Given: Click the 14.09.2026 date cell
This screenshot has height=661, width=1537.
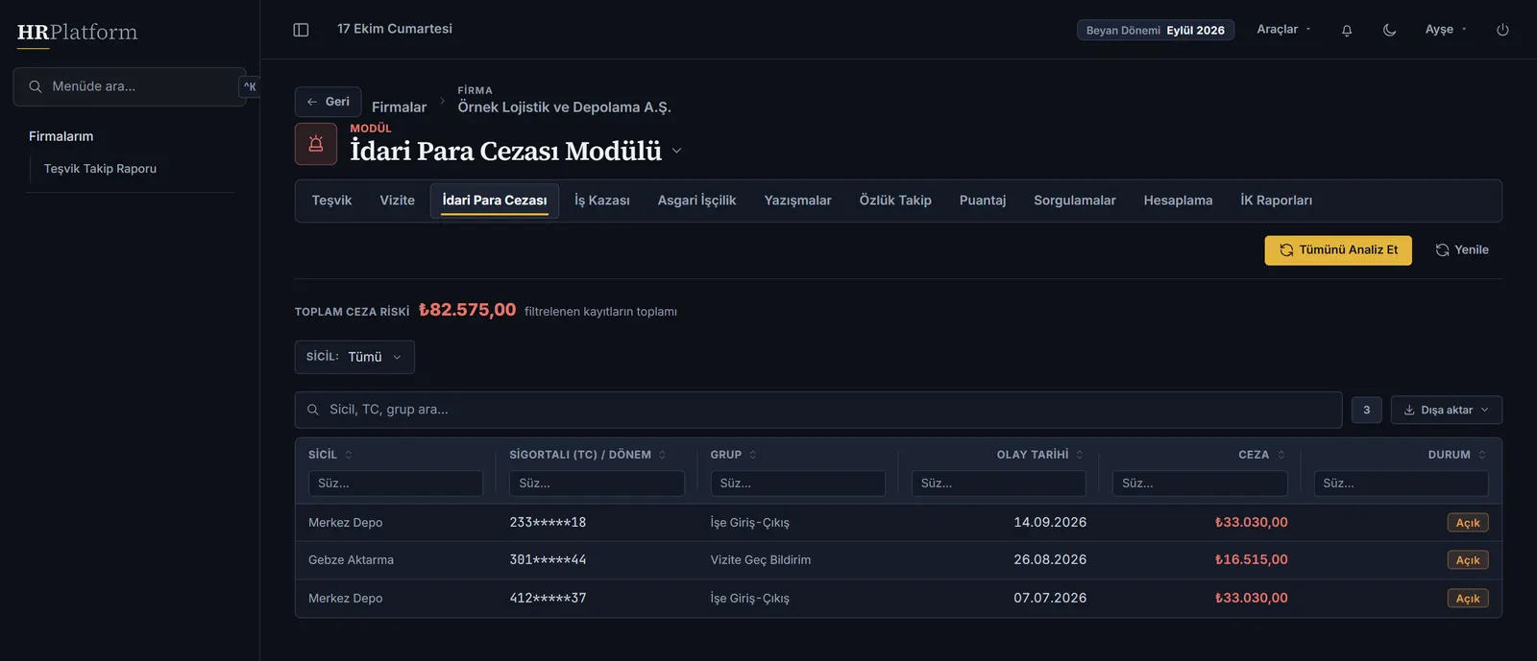Looking at the screenshot, I should [x=1050, y=523].
